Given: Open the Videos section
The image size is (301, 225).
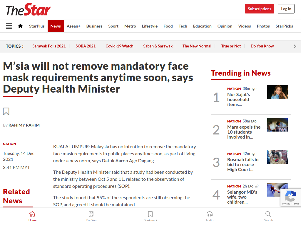Looking at the screenshot, I should click(x=244, y=26).
